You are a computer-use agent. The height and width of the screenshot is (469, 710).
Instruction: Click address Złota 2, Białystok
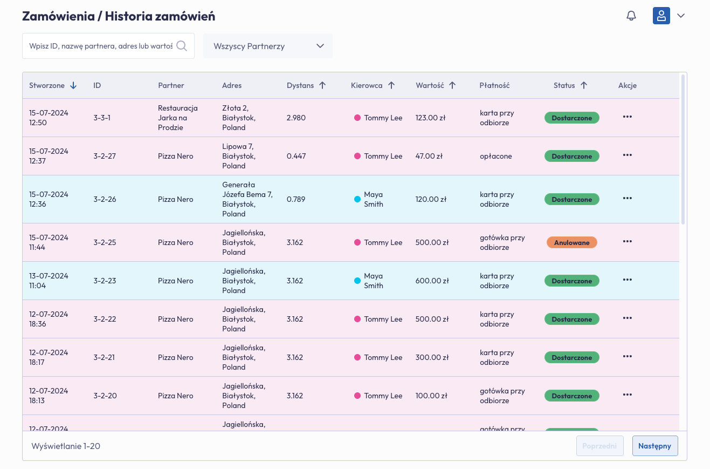[x=239, y=118]
